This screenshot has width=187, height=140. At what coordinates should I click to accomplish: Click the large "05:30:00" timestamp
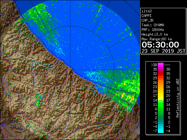tap(160, 45)
